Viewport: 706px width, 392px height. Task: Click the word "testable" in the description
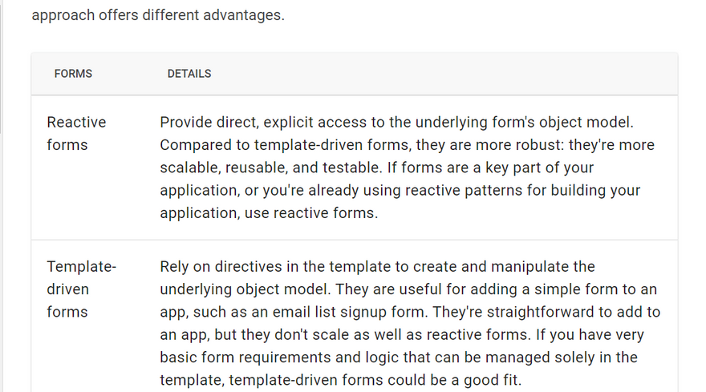coord(347,168)
